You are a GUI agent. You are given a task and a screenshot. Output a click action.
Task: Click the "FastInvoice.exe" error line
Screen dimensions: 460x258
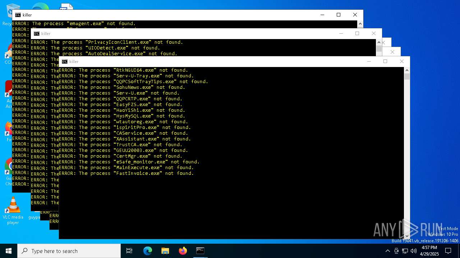126,173
